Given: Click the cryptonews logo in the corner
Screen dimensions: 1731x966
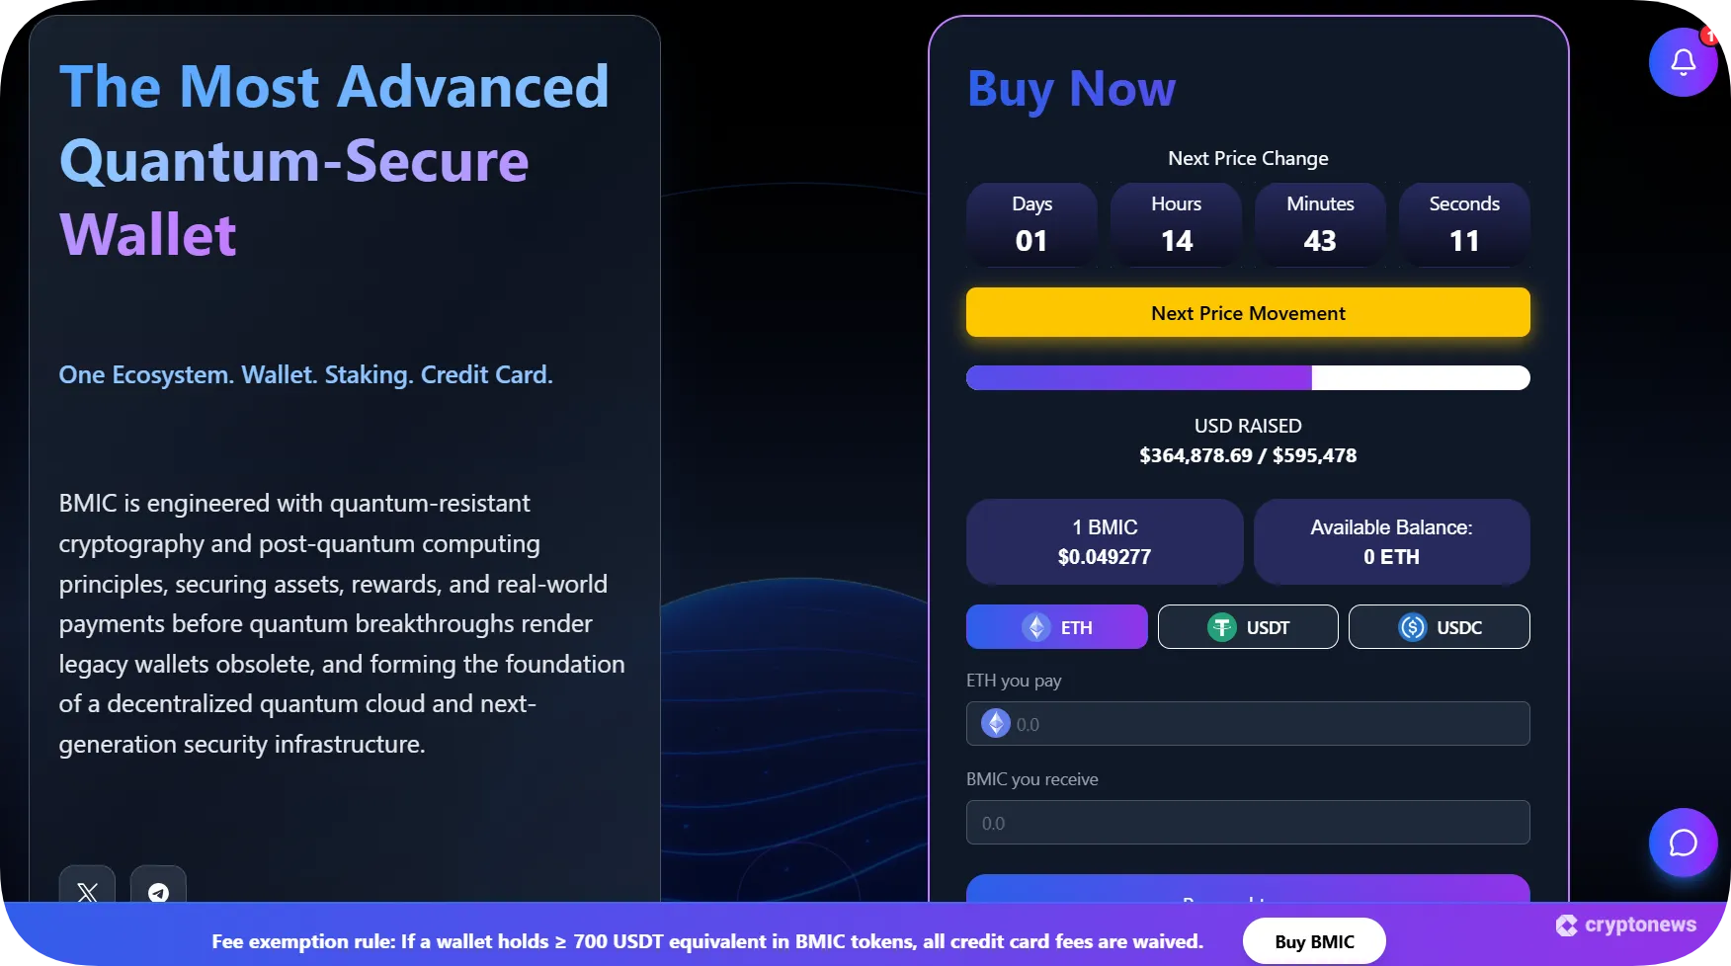Looking at the screenshot, I should click(x=1625, y=925).
